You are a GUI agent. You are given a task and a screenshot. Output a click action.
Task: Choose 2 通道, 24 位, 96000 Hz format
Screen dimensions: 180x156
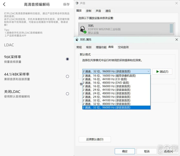click(116, 97)
